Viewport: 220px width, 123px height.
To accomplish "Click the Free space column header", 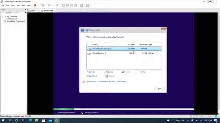I will point(143,45).
